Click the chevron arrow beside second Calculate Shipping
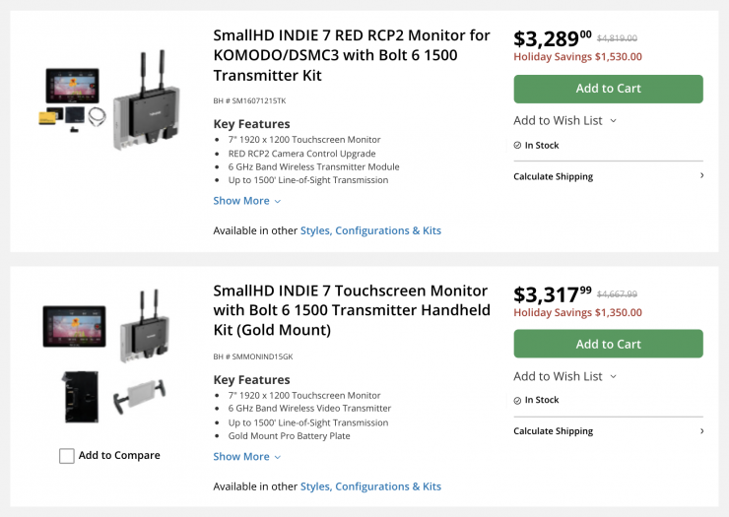This screenshot has height=517, width=729. point(701,431)
